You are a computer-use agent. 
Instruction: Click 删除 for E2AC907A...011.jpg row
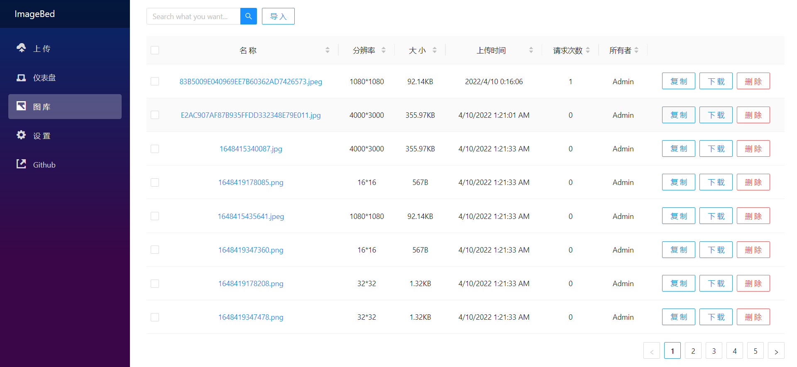tap(753, 115)
